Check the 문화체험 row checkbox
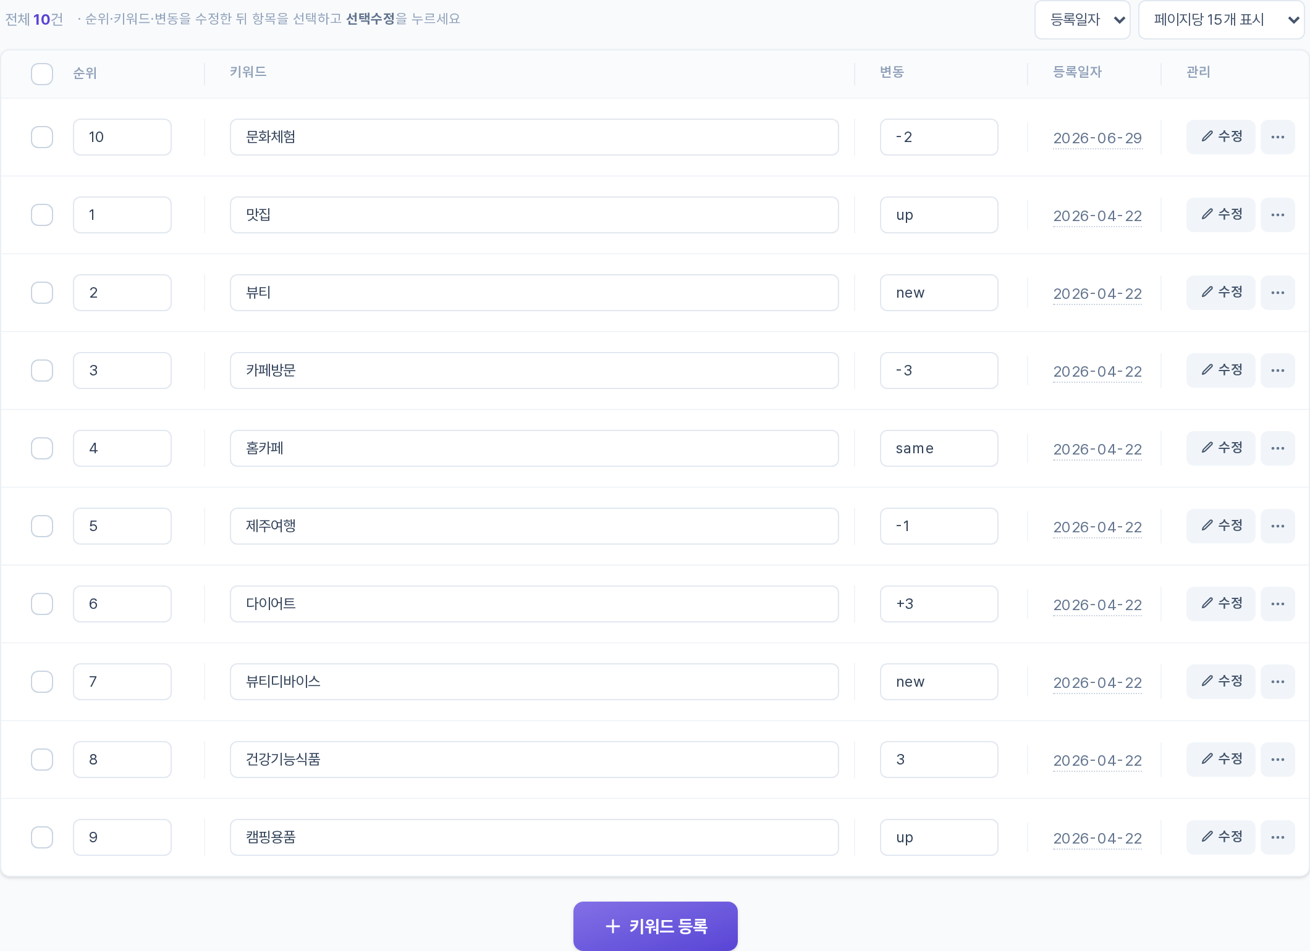1310x951 pixels. click(42, 137)
